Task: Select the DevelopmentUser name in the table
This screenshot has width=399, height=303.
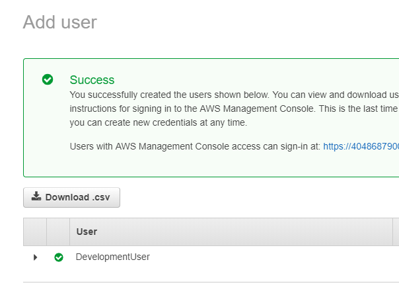Action: (112, 257)
